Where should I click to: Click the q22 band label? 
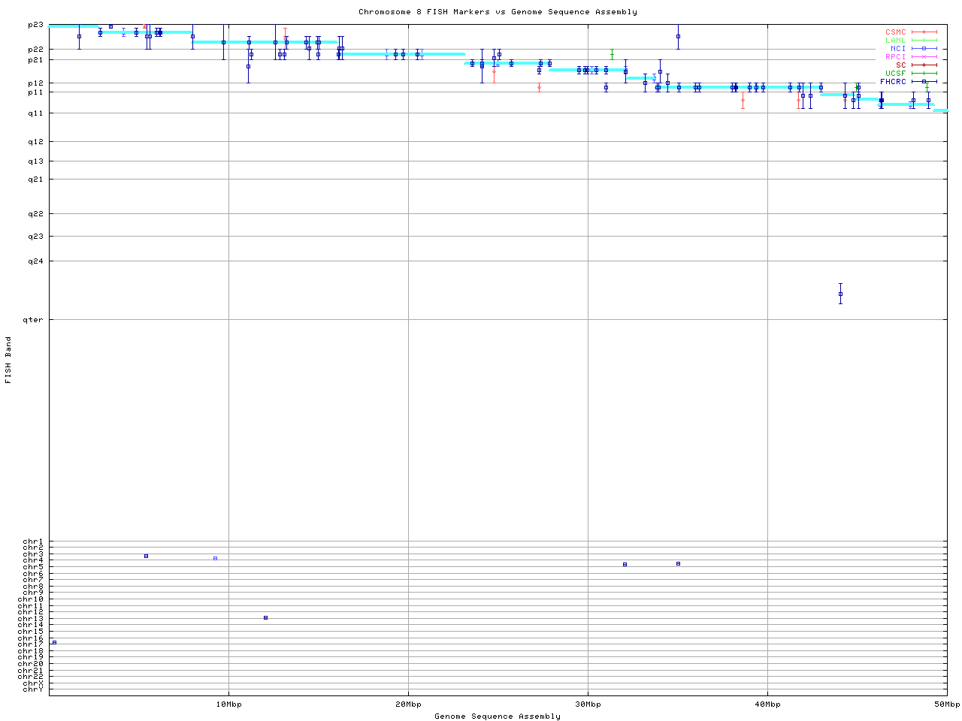coord(35,214)
